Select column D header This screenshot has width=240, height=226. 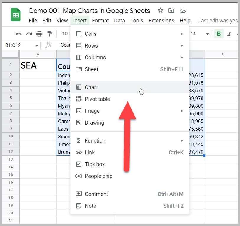221,54
